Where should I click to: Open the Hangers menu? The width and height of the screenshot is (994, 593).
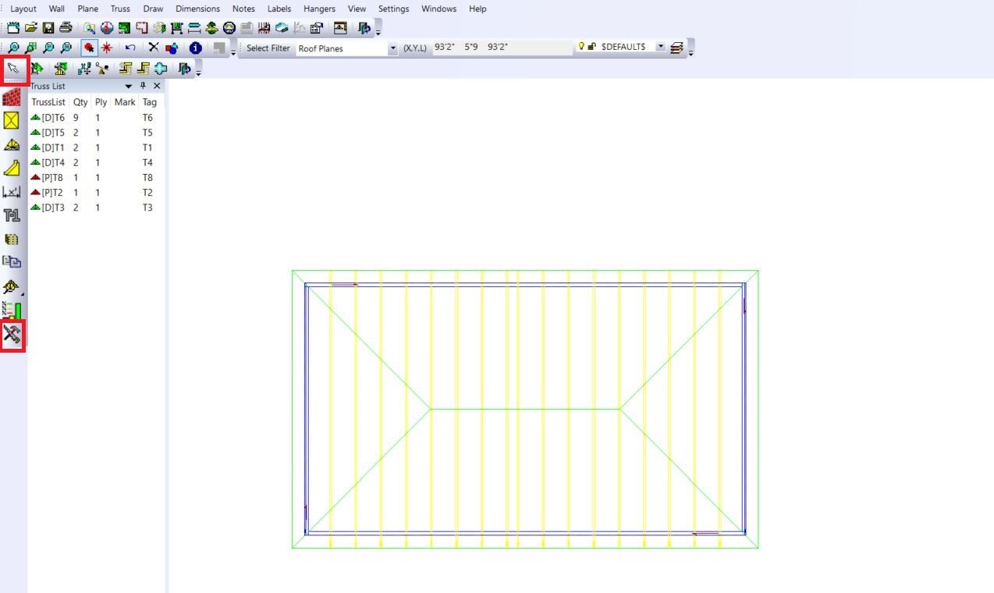pyautogui.click(x=319, y=9)
